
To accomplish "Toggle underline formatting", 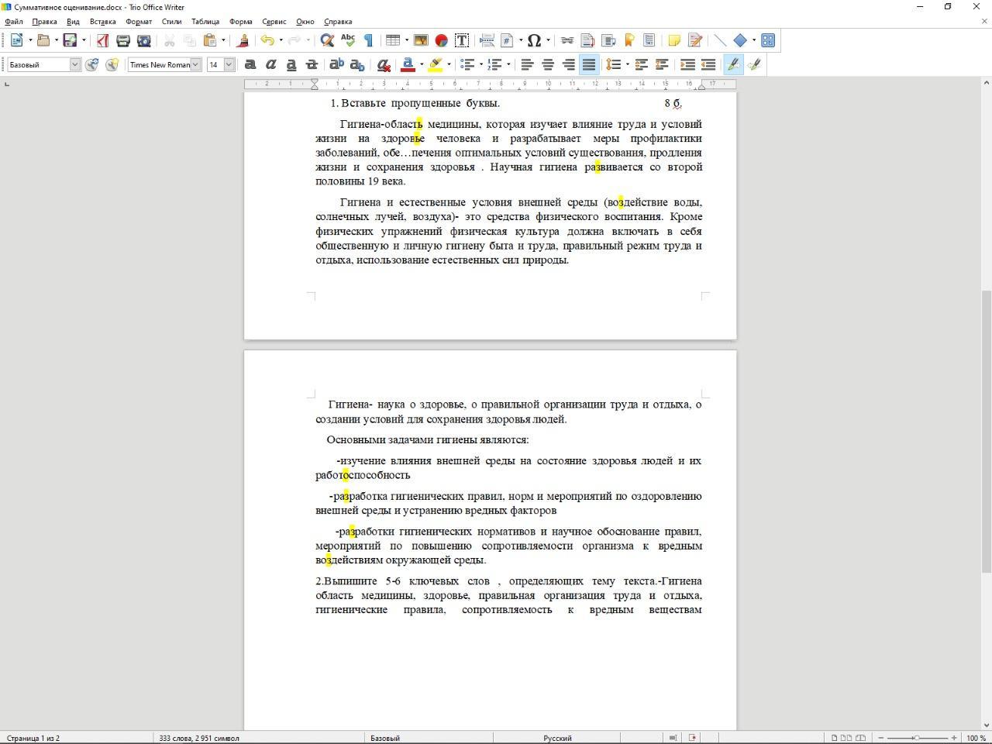I will pos(291,64).
